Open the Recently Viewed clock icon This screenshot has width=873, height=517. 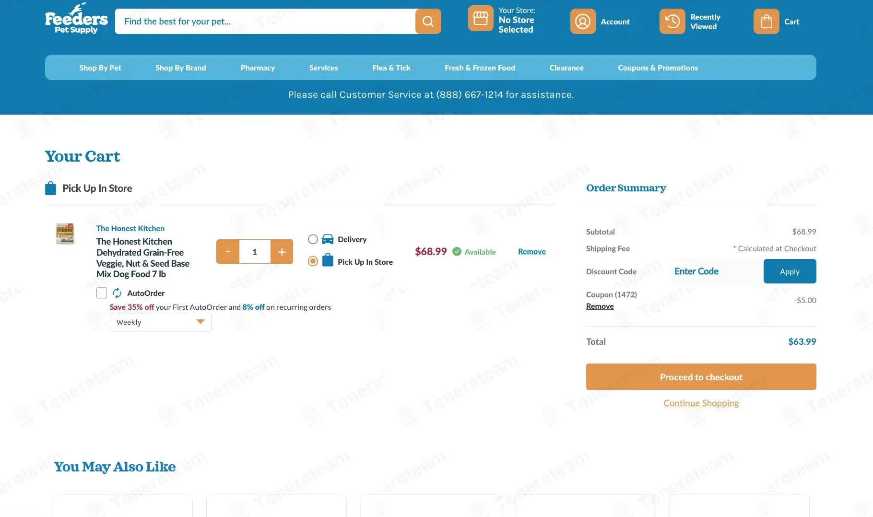click(672, 22)
